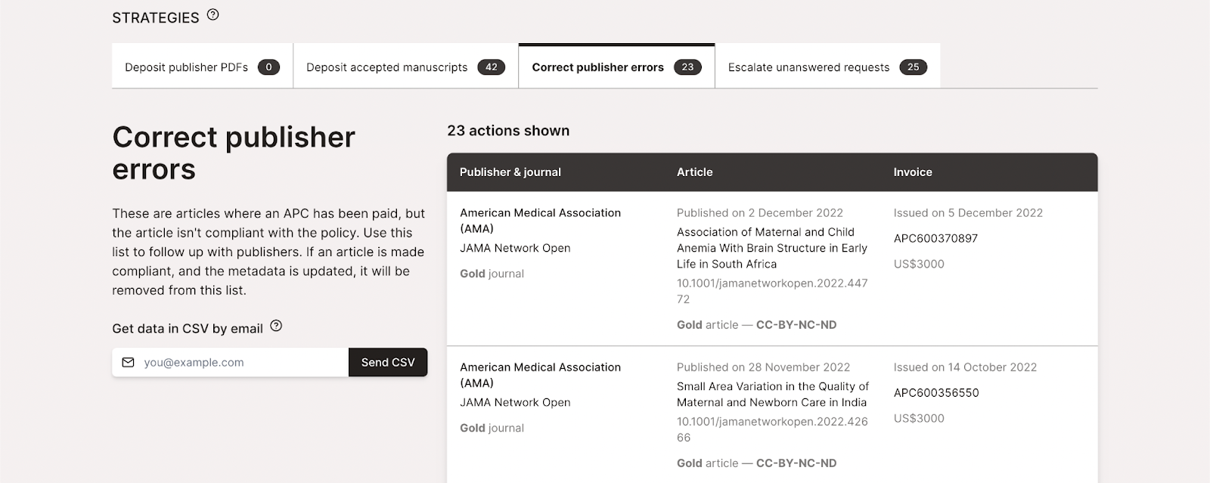Open the Maternal and Child Anemia article title
The width and height of the screenshot is (1210, 483).
point(771,248)
